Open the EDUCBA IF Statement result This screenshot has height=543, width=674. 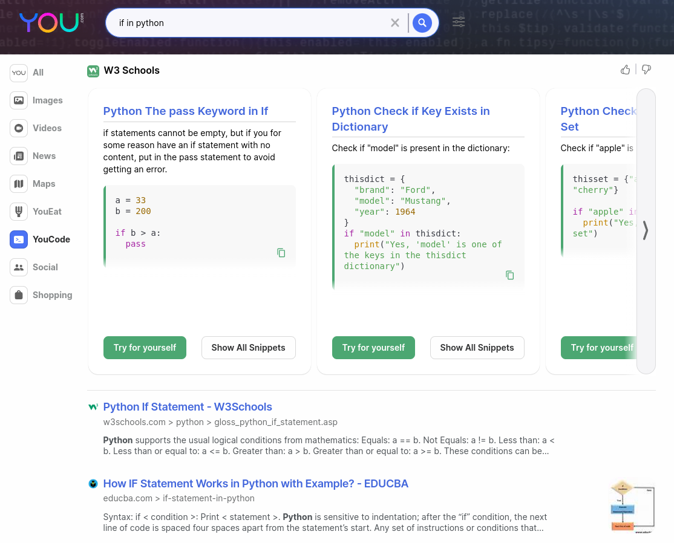(256, 484)
